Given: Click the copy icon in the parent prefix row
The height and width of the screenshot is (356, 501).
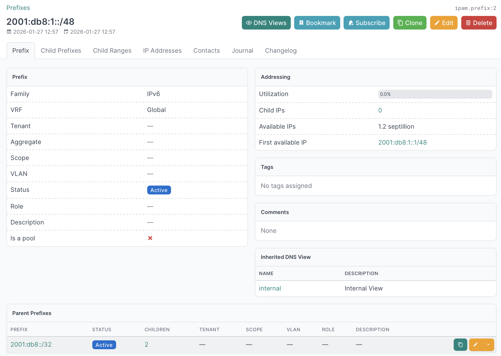Looking at the screenshot, I should (460, 345).
